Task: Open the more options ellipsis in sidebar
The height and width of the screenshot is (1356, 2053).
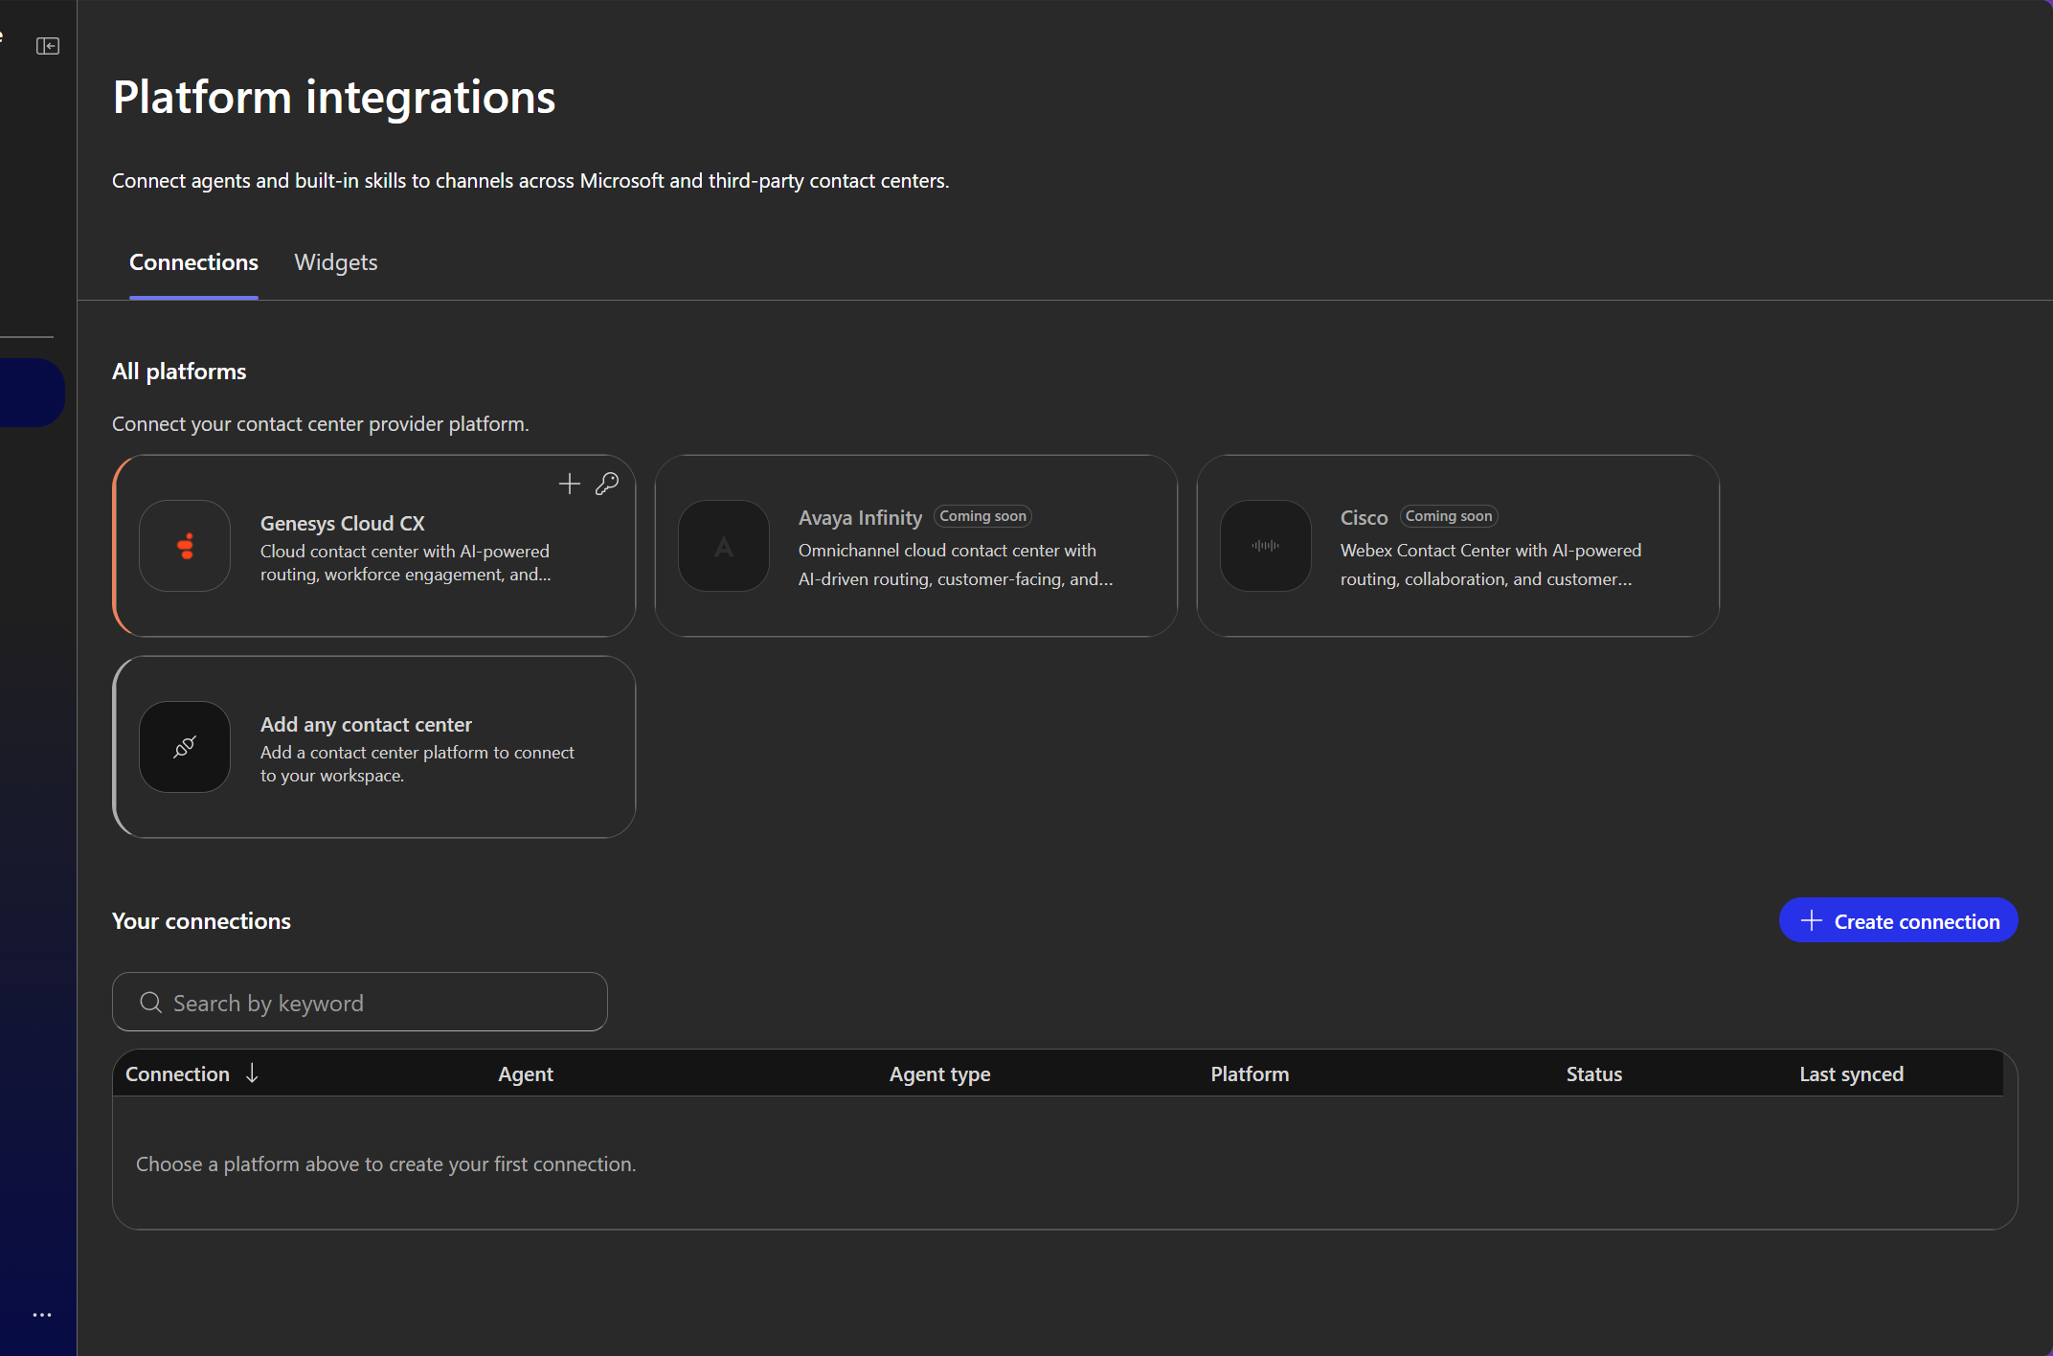Action: (42, 1315)
